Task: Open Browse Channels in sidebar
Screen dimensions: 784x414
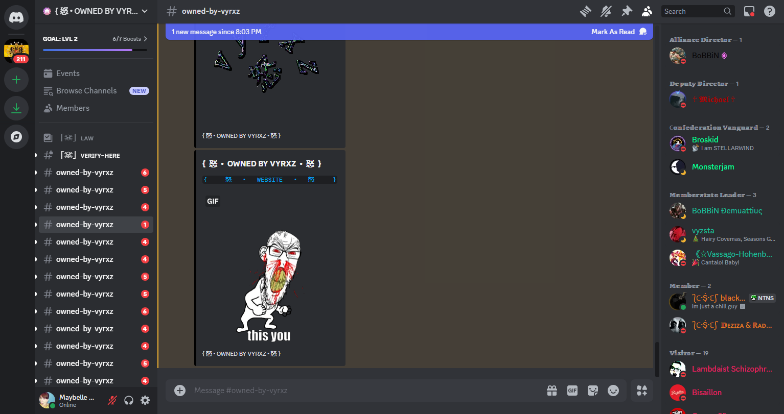Action: (x=86, y=91)
